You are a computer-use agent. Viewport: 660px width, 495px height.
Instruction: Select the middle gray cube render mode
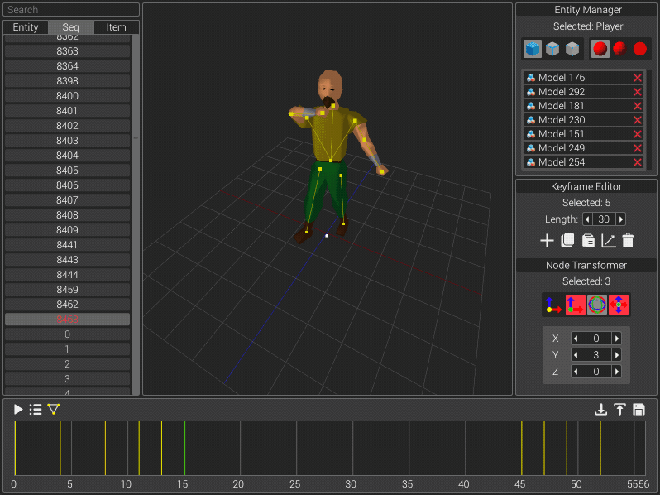[x=552, y=49]
